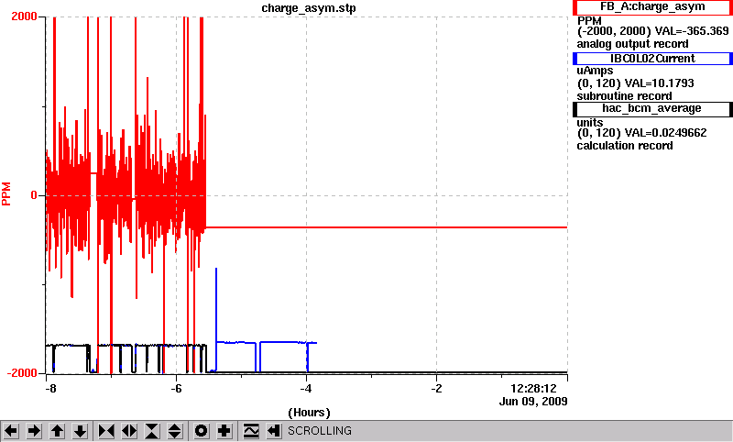Click the 0 y-axis tick label
Image resolution: width=733 pixels, height=442 pixels.
34,195
